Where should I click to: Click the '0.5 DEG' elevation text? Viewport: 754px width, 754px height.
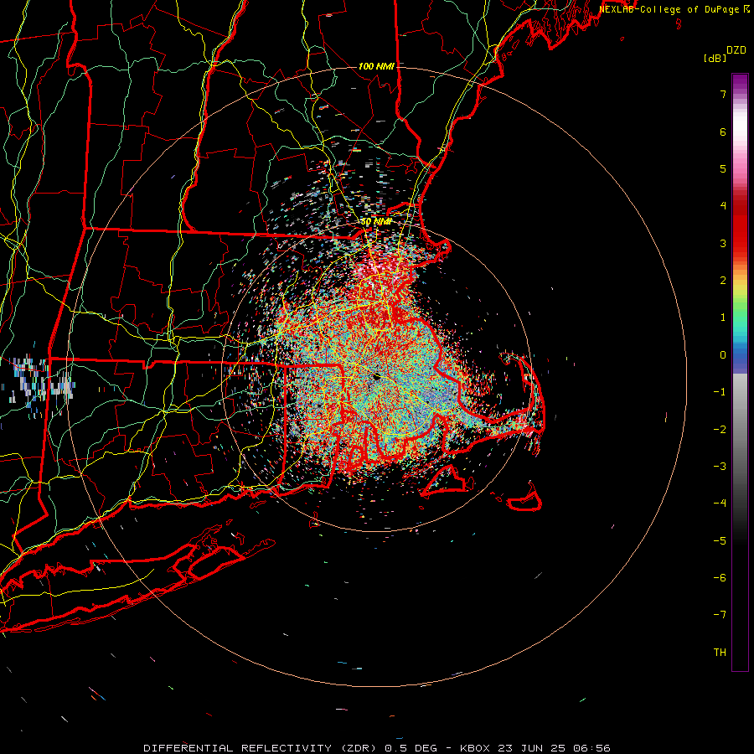point(411,748)
